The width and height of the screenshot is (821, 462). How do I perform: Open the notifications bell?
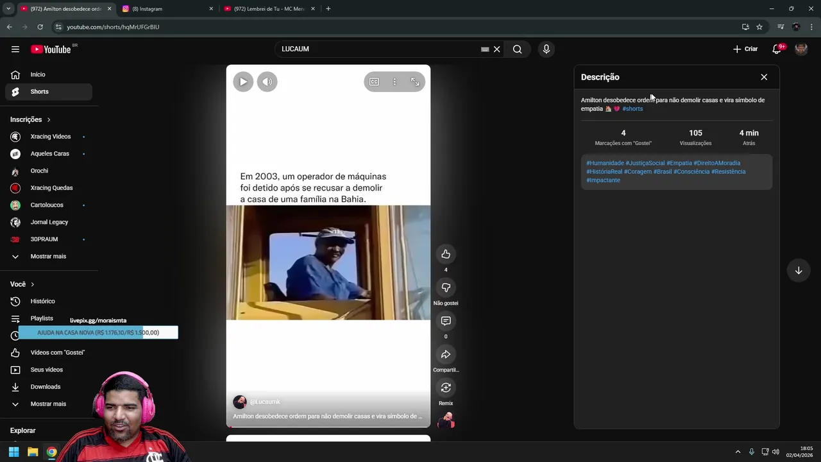777,49
